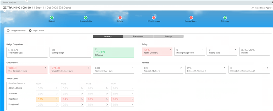Open the Registered Week 4 0.0% cell

point(122,99)
